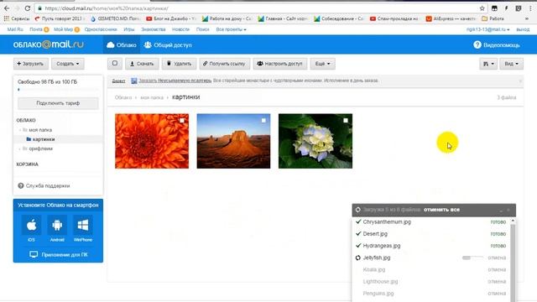Image resolution: width=537 pixels, height=302 pixels.
Task: Switch to the Общий доступ tab
Action: (x=168, y=44)
